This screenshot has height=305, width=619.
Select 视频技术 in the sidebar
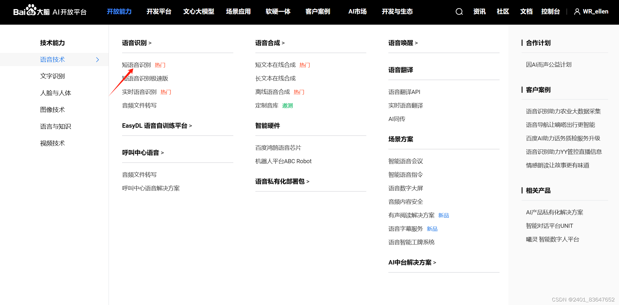click(52, 143)
